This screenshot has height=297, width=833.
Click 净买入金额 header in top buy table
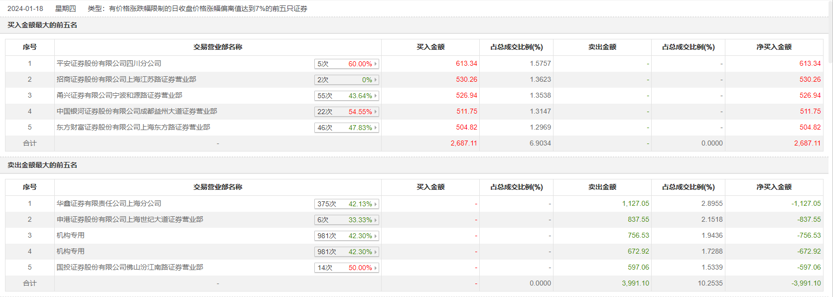coord(774,47)
